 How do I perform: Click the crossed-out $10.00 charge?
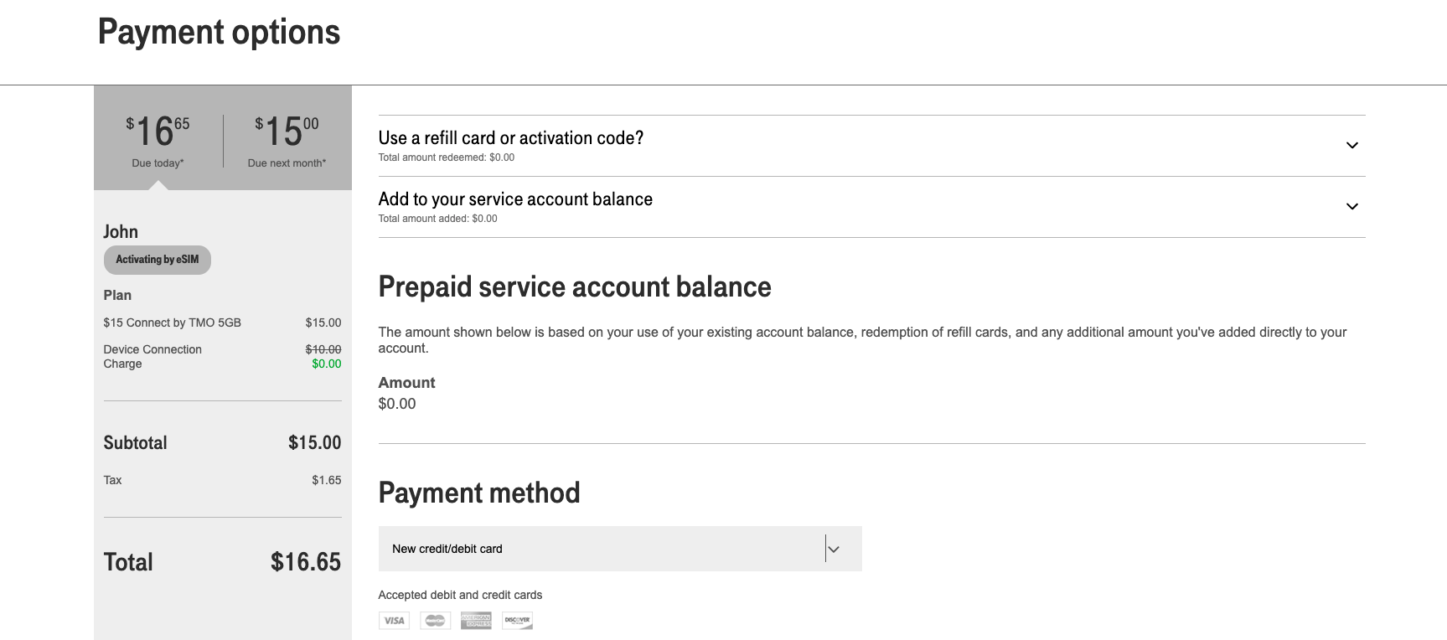coord(323,349)
